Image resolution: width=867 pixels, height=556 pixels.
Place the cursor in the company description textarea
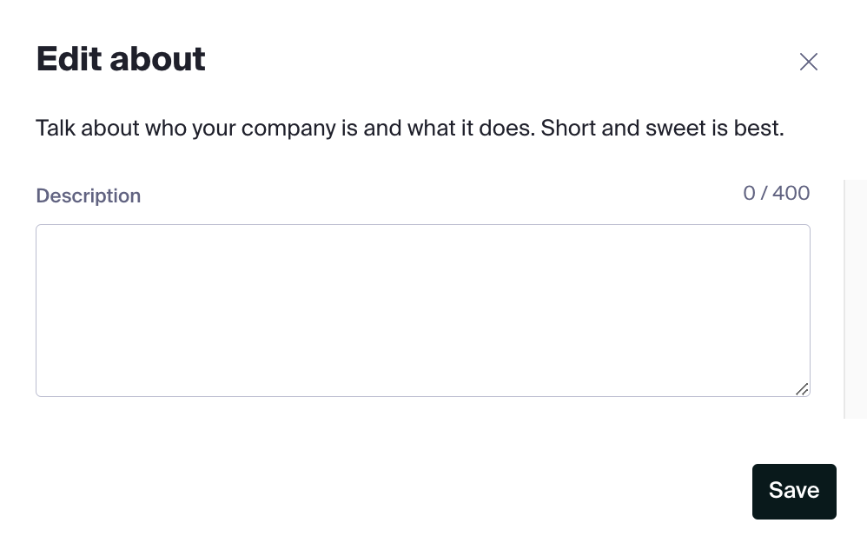(x=422, y=310)
